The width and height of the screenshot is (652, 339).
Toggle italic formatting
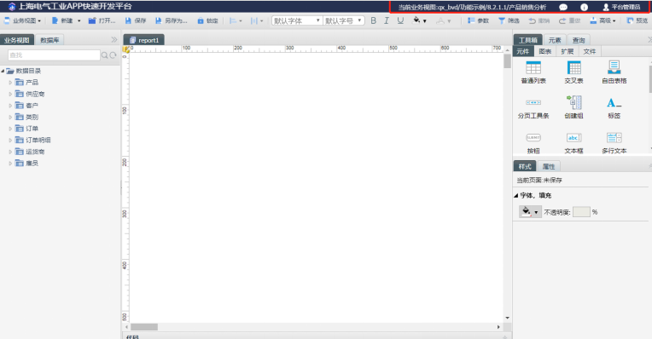point(387,20)
